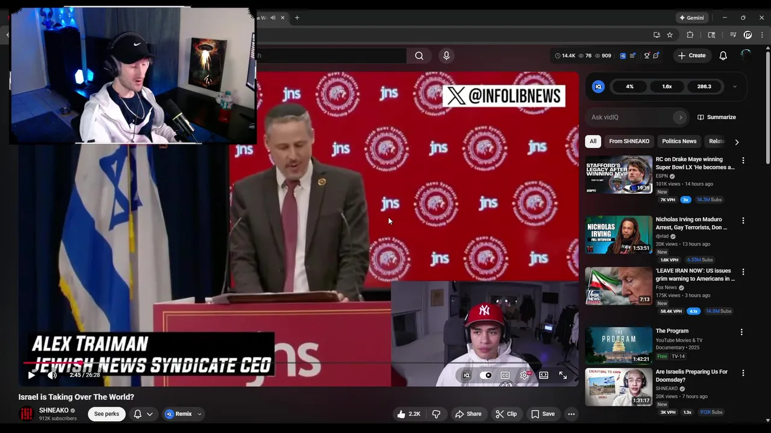Viewport: 771px width, 433px height.
Task: Open video settings gear
Action: click(x=525, y=375)
